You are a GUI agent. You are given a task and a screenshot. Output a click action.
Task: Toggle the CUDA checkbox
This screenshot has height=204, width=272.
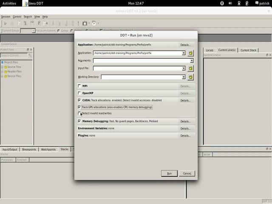pyautogui.click(x=79, y=100)
